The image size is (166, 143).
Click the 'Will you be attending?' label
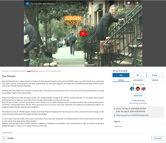(x=120, y=71)
